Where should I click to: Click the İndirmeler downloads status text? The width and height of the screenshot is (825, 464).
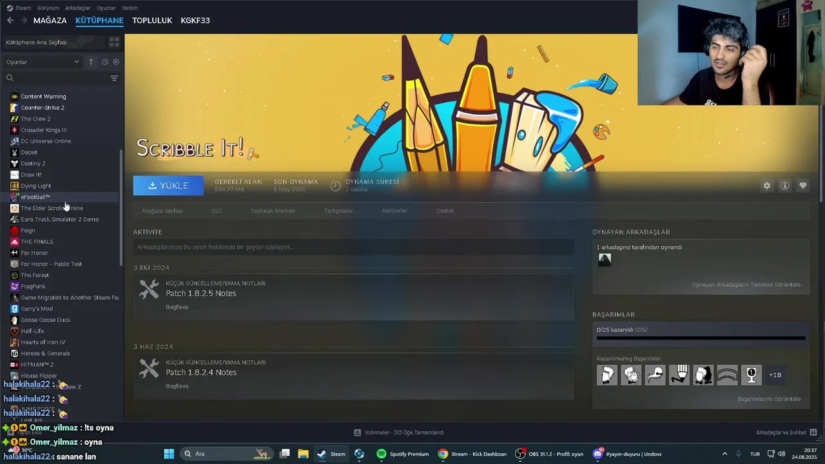pyautogui.click(x=404, y=432)
